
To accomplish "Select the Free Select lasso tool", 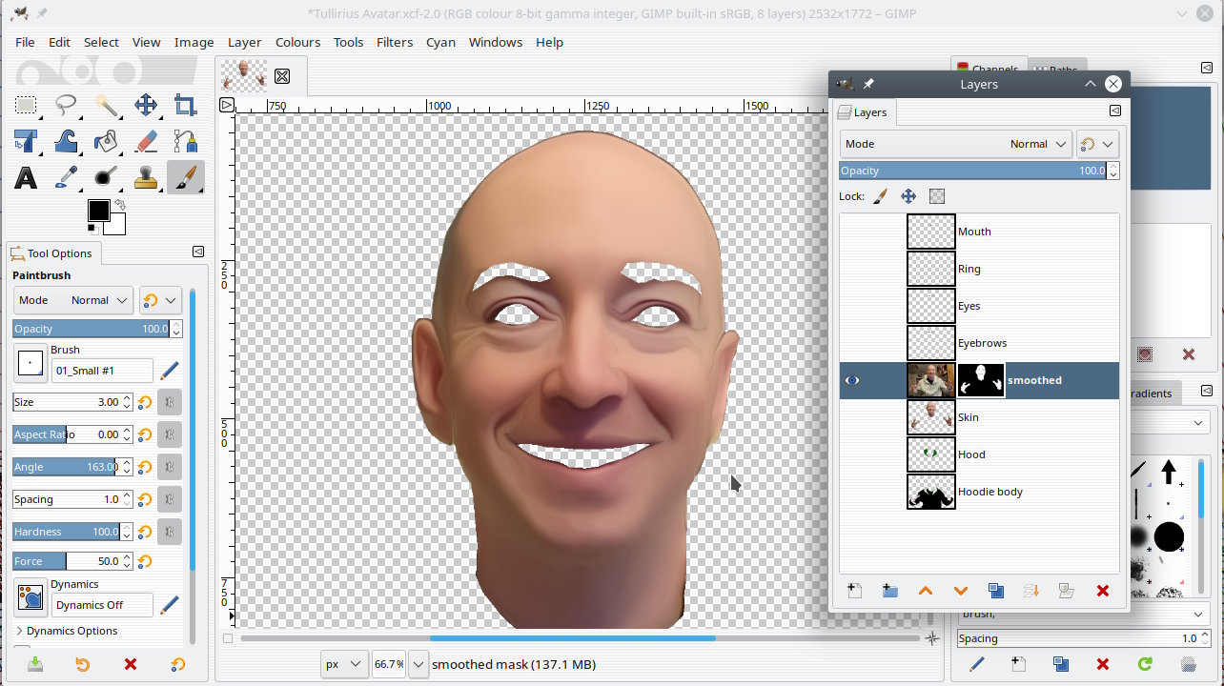I will 66,105.
